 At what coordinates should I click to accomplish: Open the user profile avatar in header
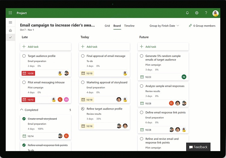(215, 13)
